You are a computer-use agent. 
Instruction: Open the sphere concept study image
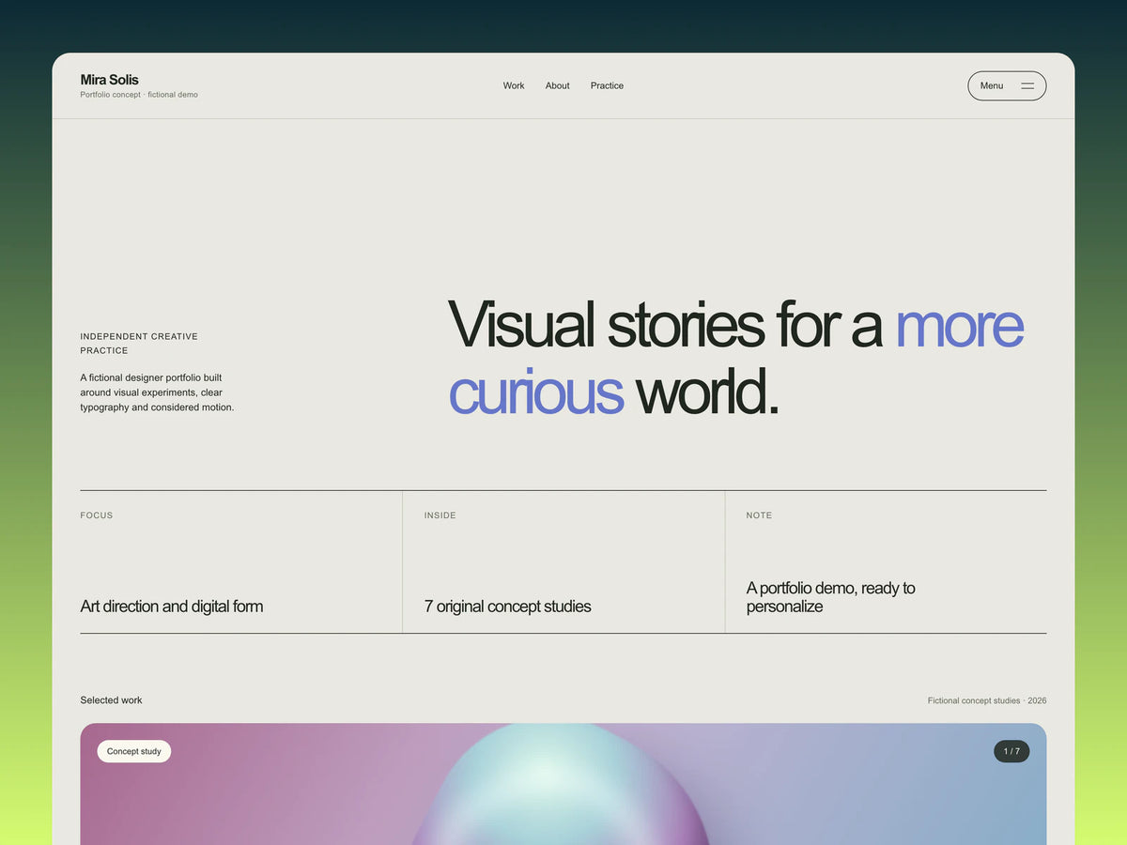point(563,784)
